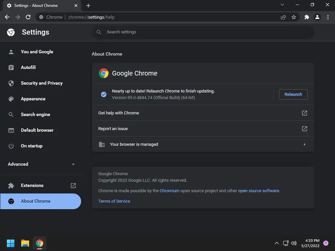Image resolution: width=335 pixels, height=251 pixels.
Task: Click the browser back arrow
Action: [x=7, y=17]
